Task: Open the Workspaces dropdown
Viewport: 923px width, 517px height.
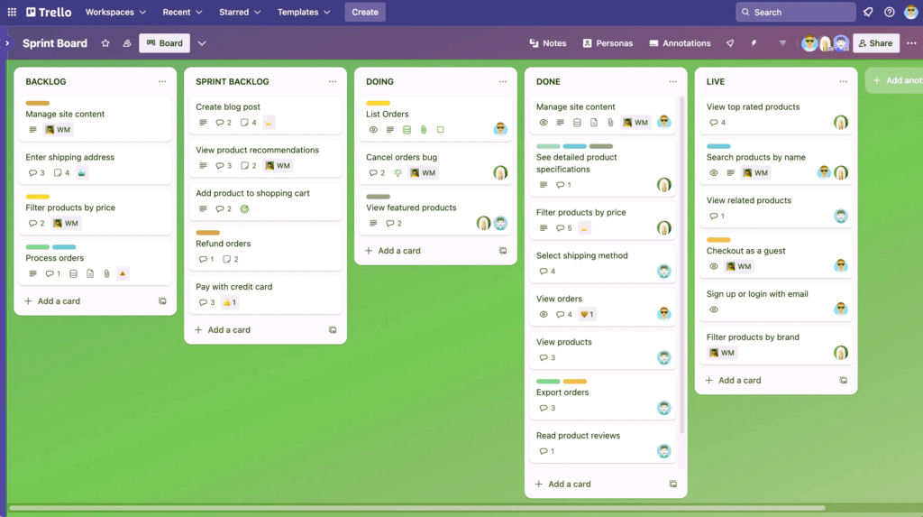Action: coord(115,12)
